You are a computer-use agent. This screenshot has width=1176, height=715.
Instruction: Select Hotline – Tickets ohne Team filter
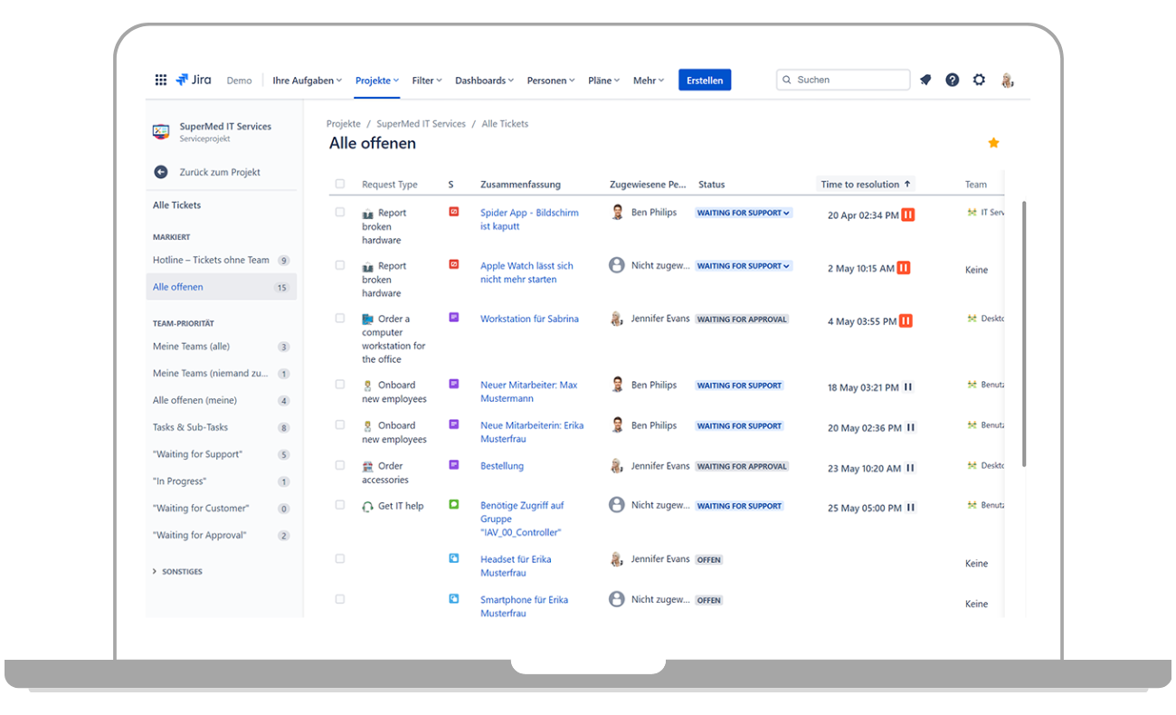tap(221, 260)
